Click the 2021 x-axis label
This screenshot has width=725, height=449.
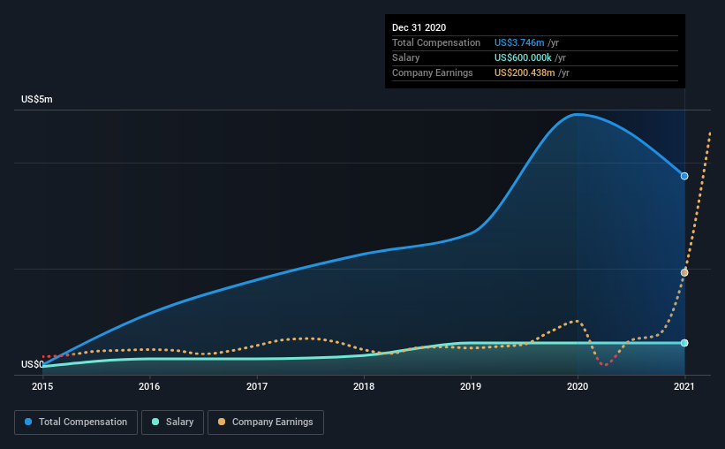684,386
